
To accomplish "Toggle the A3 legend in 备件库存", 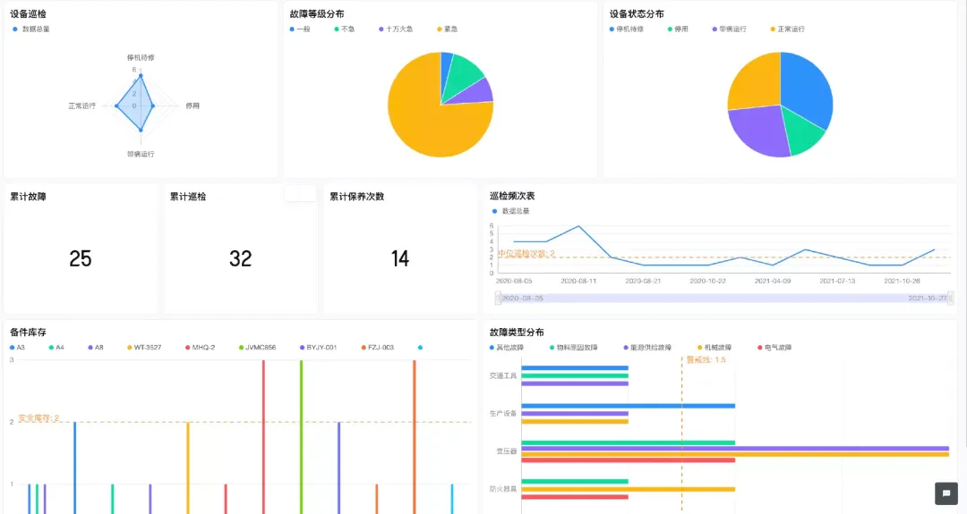I will (17, 347).
